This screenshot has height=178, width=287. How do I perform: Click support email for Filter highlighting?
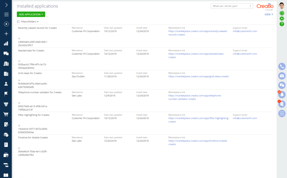(245, 118)
